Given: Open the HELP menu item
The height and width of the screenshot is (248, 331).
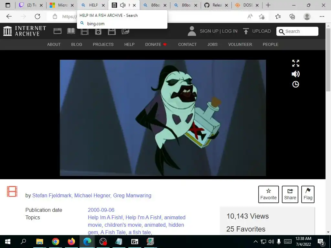Looking at the screenshot, I should (129, 45).
